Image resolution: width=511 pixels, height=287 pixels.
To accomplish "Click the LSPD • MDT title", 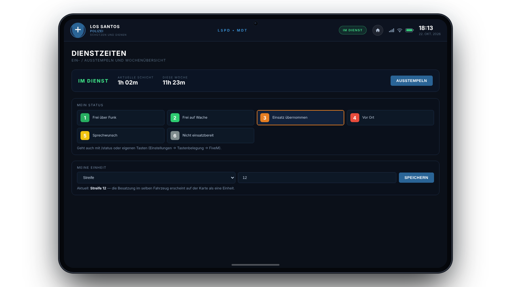I will pyautogui.click(x=233, y=30).
